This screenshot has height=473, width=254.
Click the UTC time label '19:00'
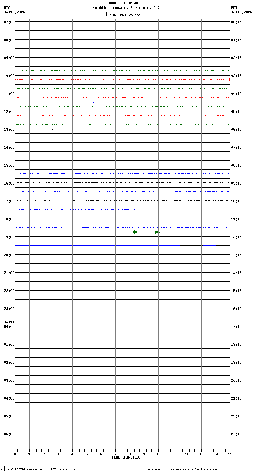click(9, 237)
